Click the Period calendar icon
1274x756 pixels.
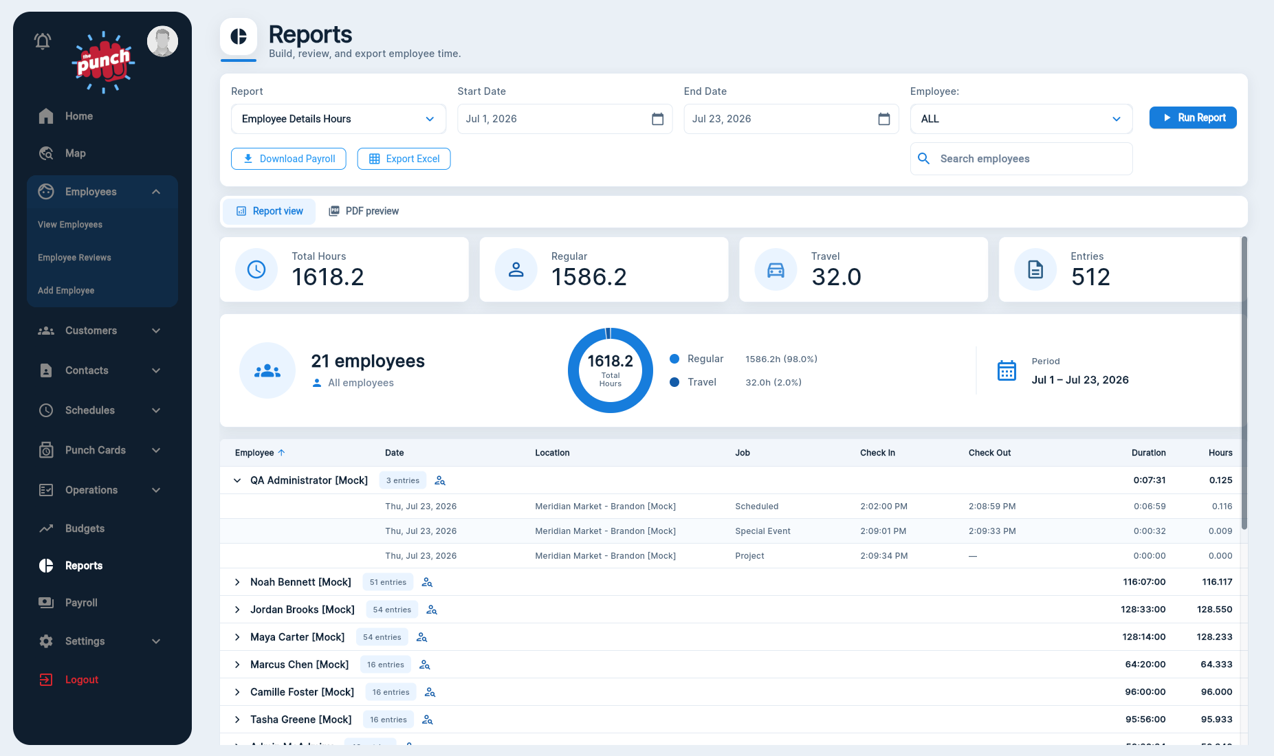(x=1007, y=370)
